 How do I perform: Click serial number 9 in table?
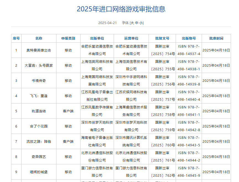[x=16, y=172]
